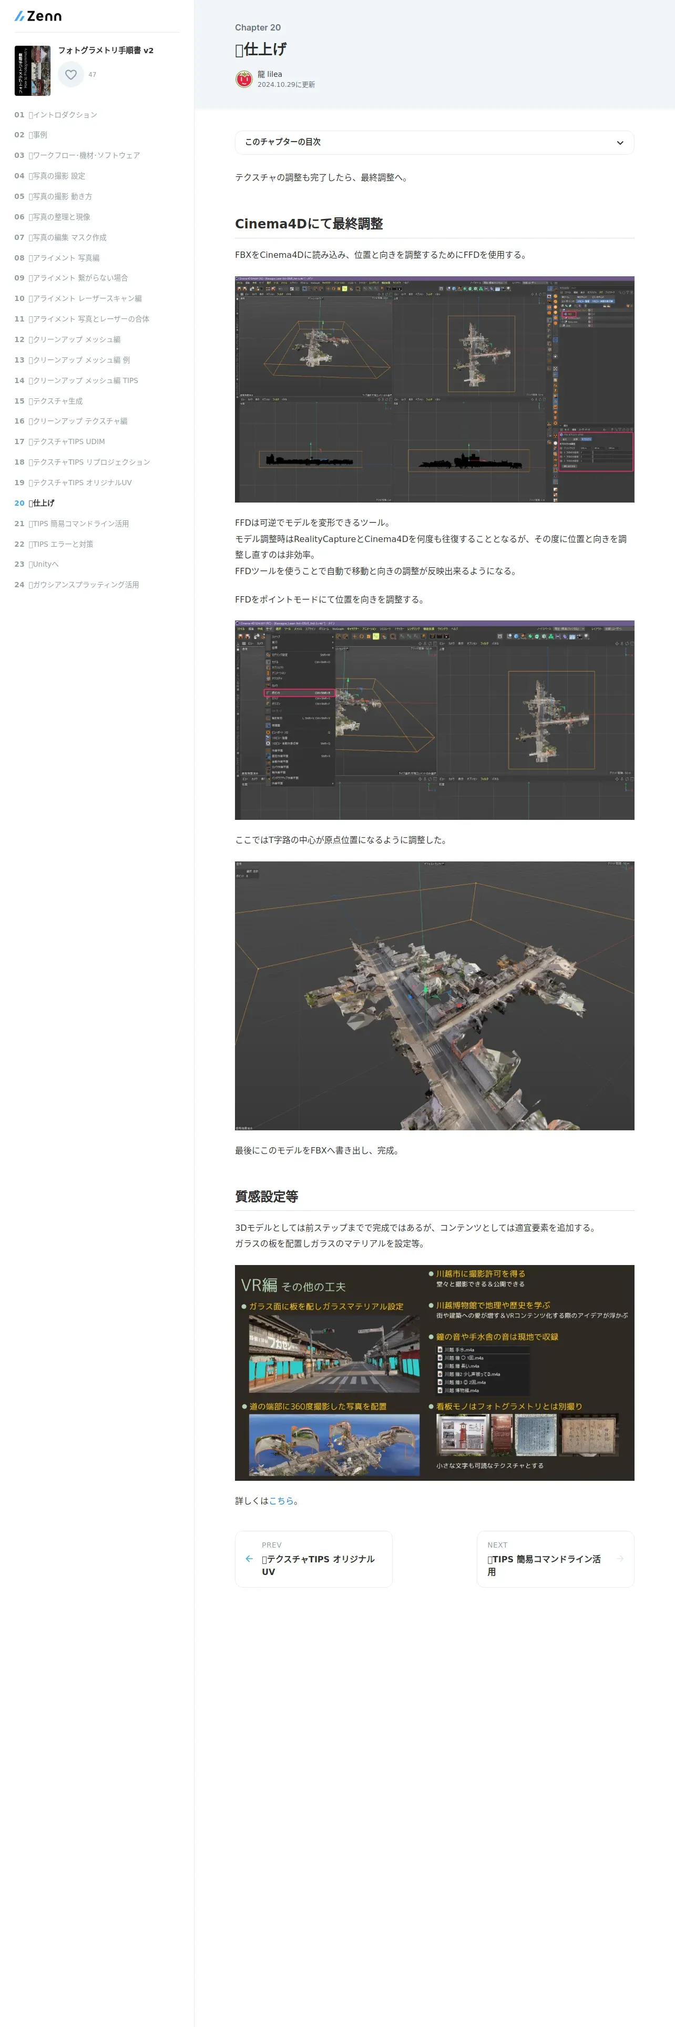This screenshot has width=675, height=2027.
Task: Click the left arrow on PREV card
Action: (x=249, y=1559)
